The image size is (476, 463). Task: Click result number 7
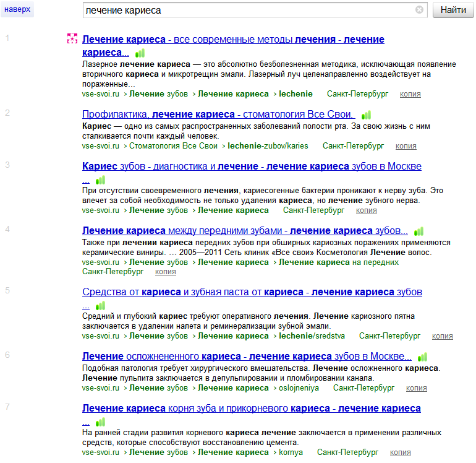(7, 407)
